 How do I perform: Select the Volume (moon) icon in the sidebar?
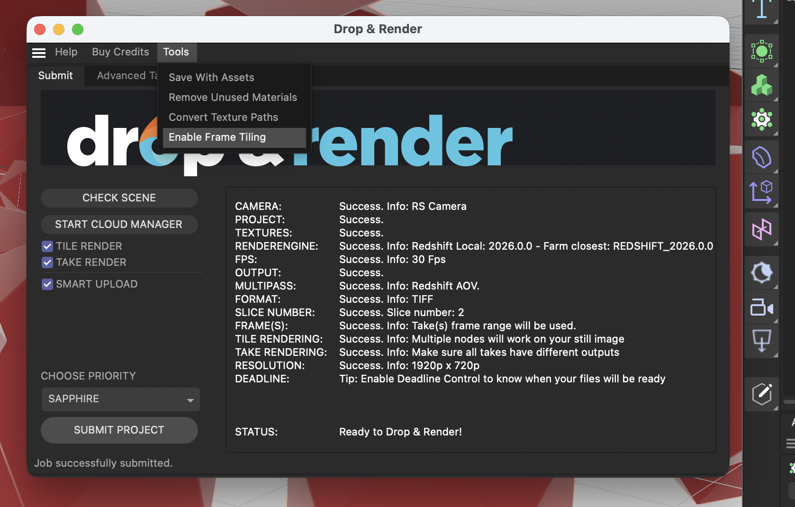pos(761,272)
